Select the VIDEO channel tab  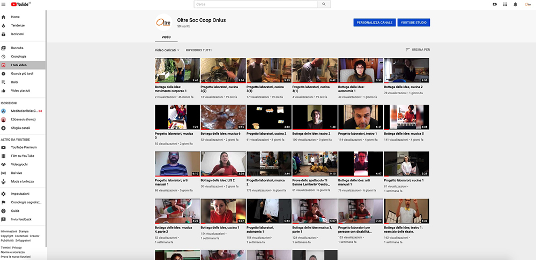click(x=166, y=37)
